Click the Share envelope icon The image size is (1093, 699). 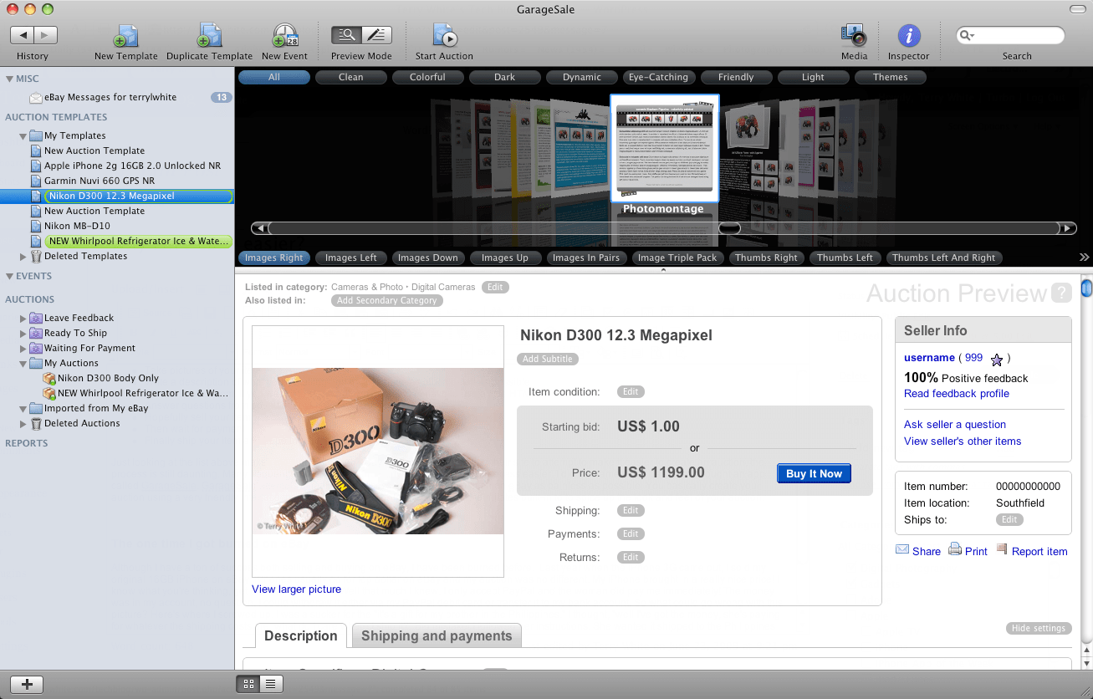(902, 549)
